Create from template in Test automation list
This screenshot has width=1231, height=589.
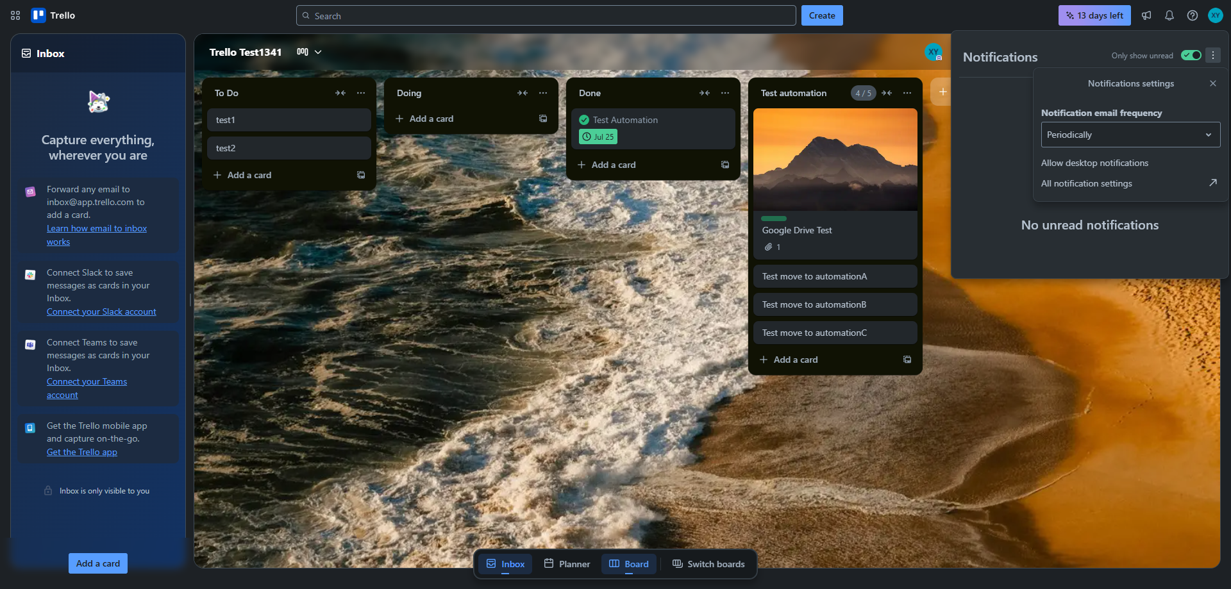click(907, 360)
